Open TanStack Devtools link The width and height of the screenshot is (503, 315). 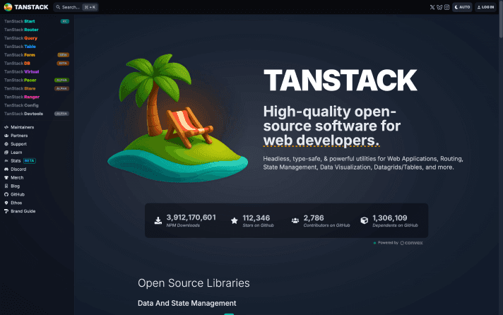pos(23,114)
